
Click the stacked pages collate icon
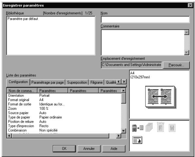pos(149,127)
